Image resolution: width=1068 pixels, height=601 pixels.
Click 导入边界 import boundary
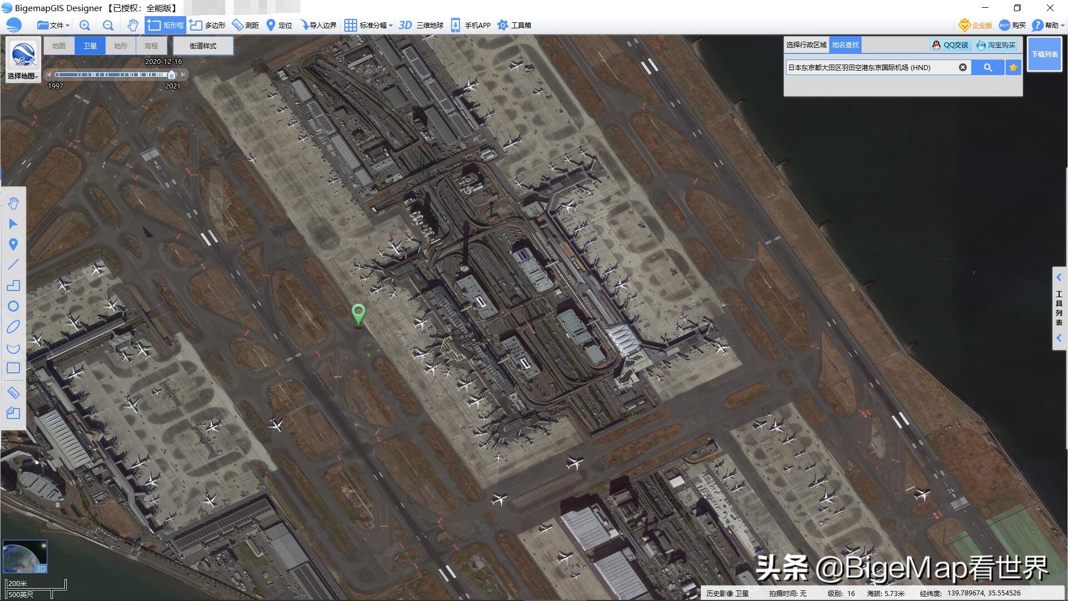pyautogui.click(x=318, y=25)
